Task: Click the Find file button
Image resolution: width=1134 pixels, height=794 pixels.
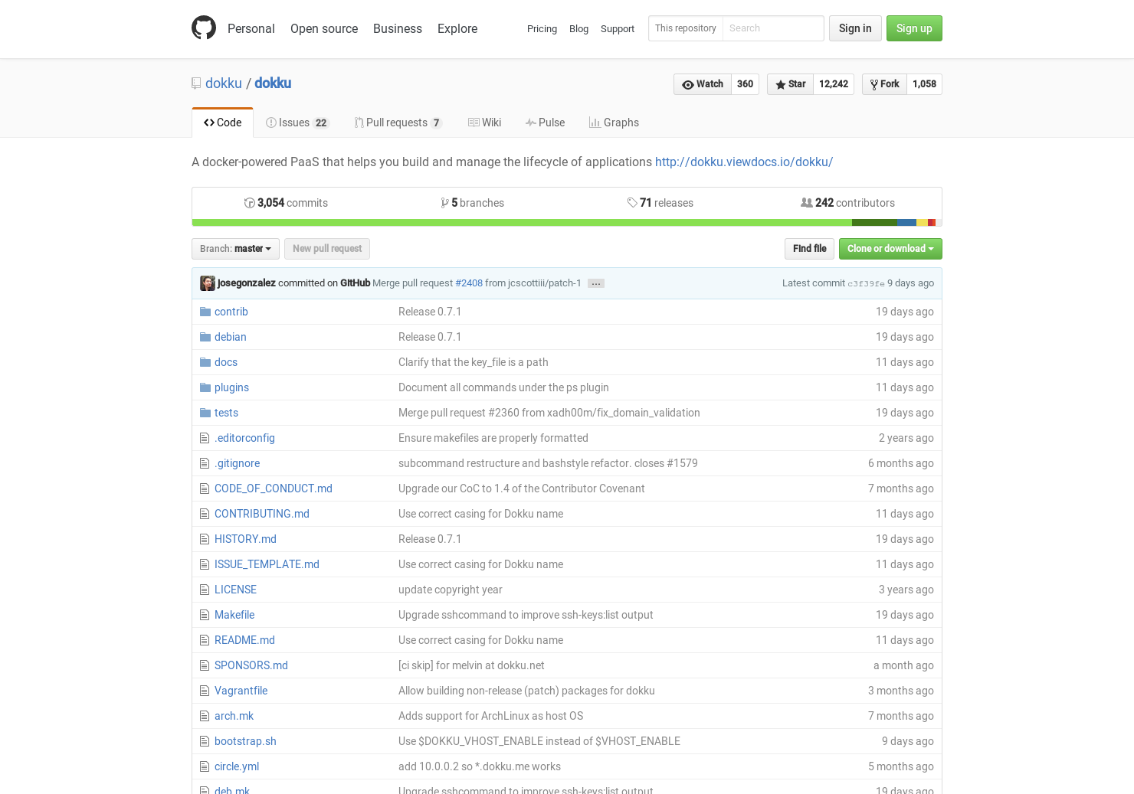Action: 809,249
